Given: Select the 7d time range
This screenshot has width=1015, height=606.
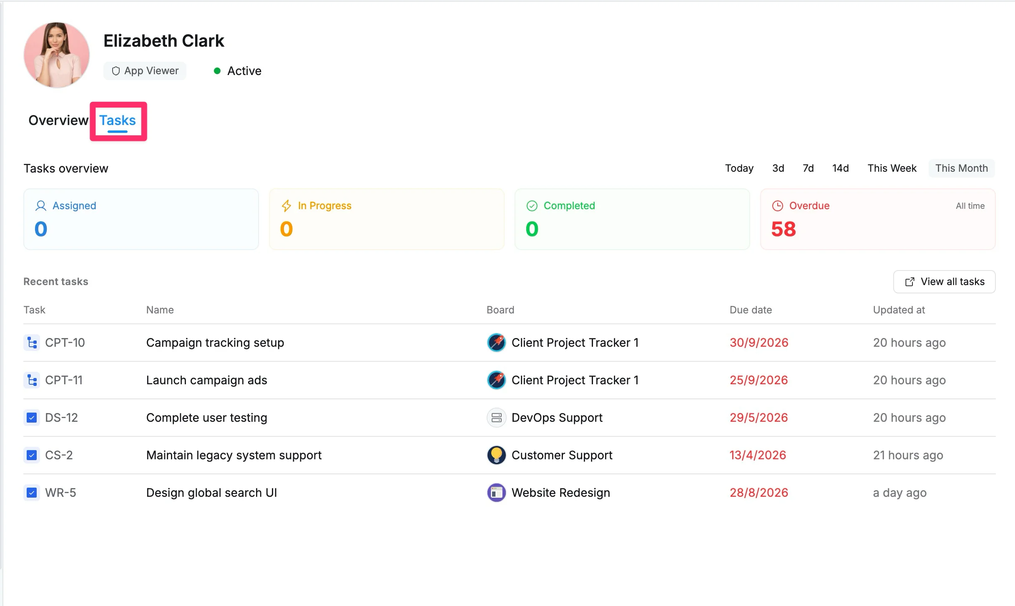Looking at the screenshot, I should (808, 168).
